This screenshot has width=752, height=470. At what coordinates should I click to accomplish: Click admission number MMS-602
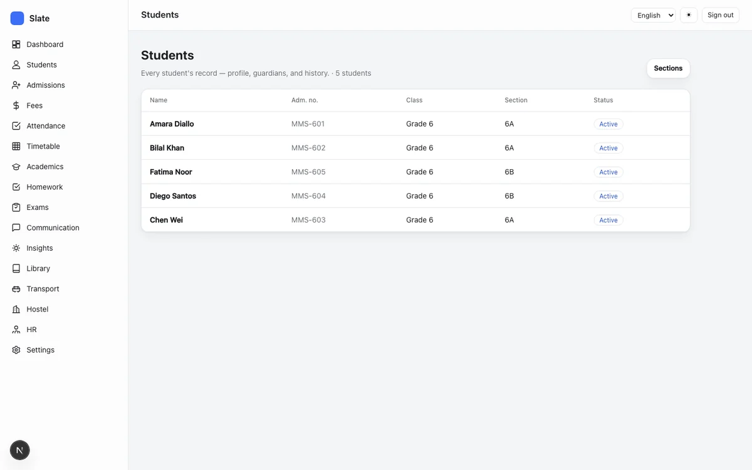coord(308,148)
